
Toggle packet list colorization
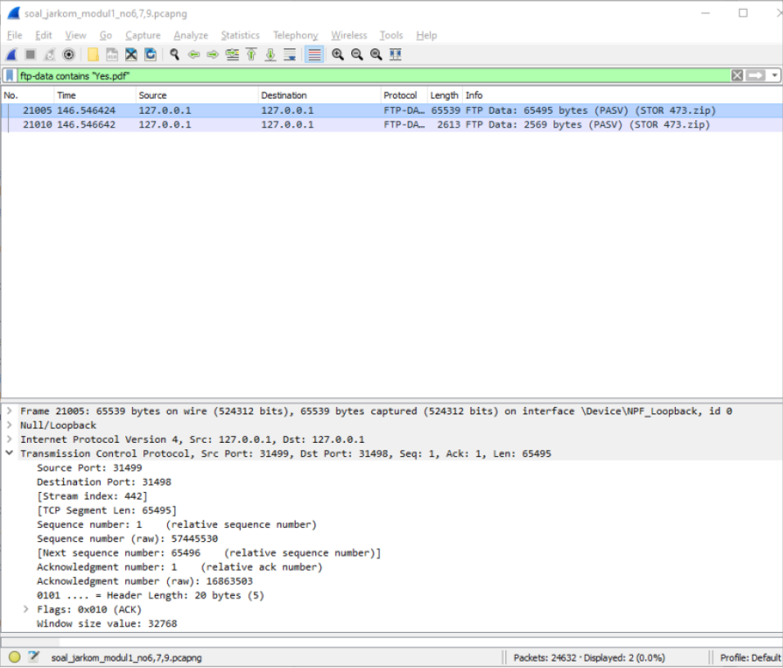(313, 55)
